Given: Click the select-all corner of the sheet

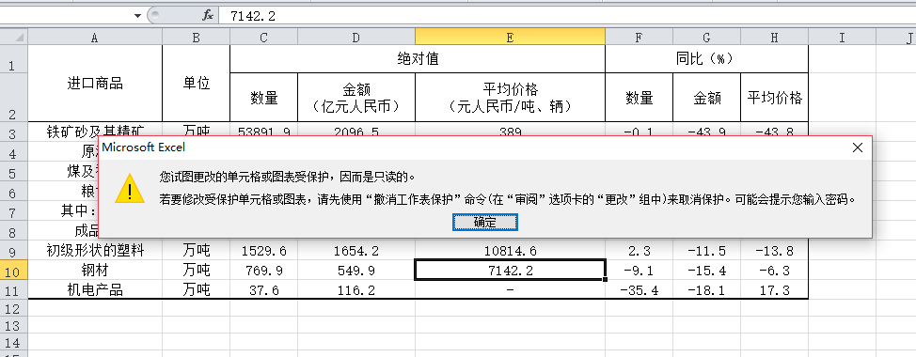Looking at the screenshot, I should coord(14,38).
